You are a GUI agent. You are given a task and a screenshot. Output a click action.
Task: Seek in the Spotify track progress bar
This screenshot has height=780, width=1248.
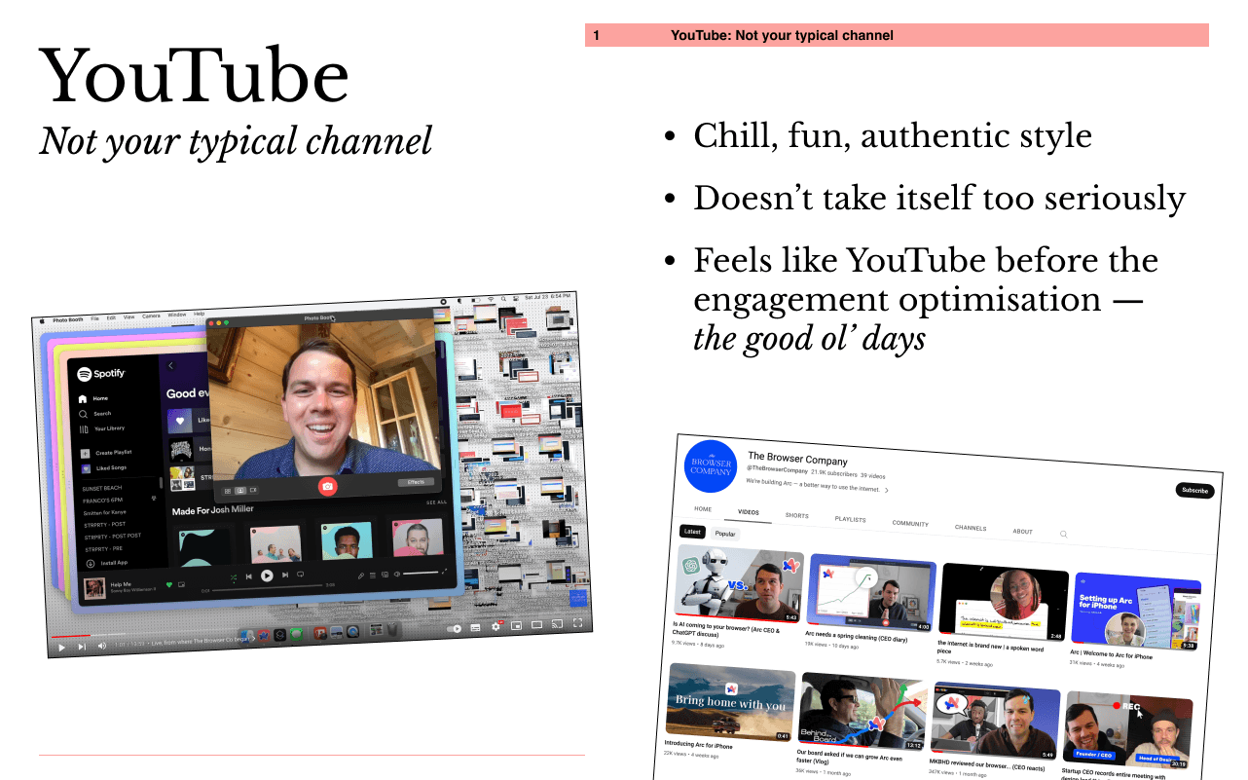[x=267, y=587]
